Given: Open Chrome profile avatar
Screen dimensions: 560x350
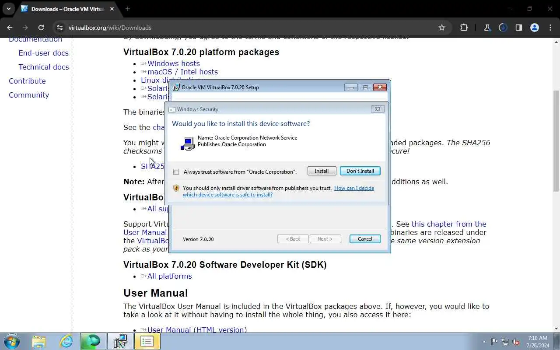Looking at the screenshot, I should pos(534,28).
